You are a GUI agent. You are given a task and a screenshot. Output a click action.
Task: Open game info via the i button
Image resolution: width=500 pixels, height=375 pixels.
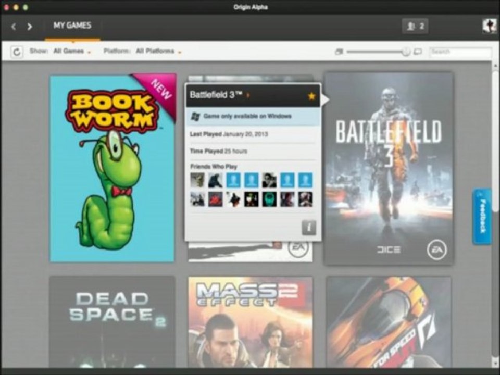[309, 228]
